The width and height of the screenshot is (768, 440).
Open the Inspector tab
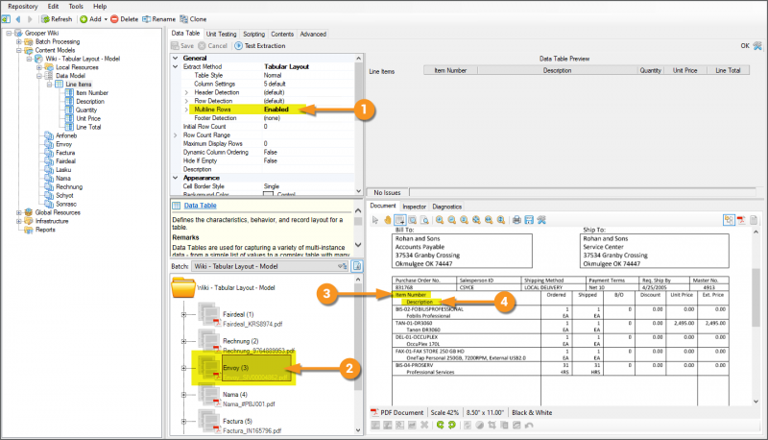[415, 207]
